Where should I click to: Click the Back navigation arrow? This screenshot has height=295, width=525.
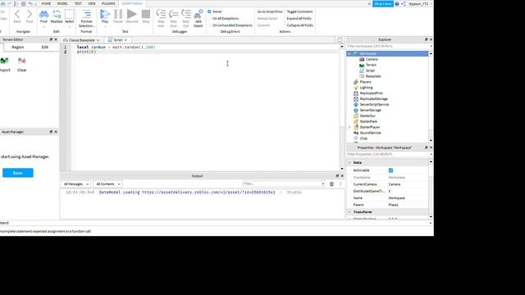point(17,16)
